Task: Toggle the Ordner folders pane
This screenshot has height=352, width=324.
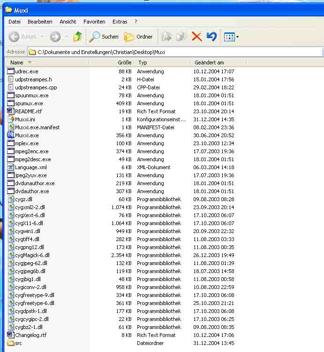Action: pos(138,37)
